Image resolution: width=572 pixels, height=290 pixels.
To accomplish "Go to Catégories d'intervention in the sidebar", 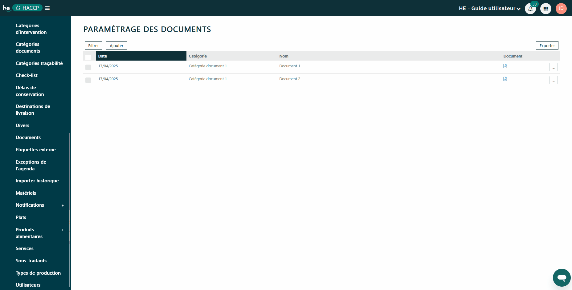I will click(31, 29).
